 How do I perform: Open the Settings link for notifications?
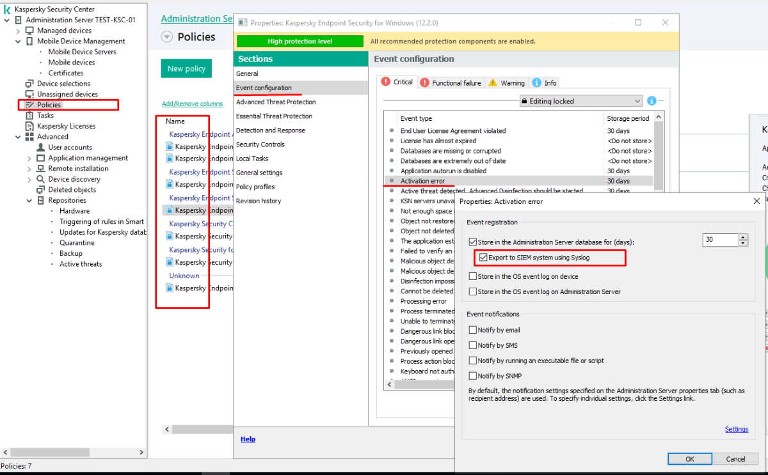[x=737, y=429]
